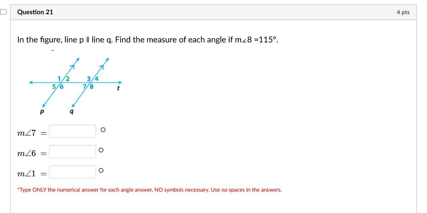Click green angle label 2 in figure
427x213 pixels.
coord(67,79)
